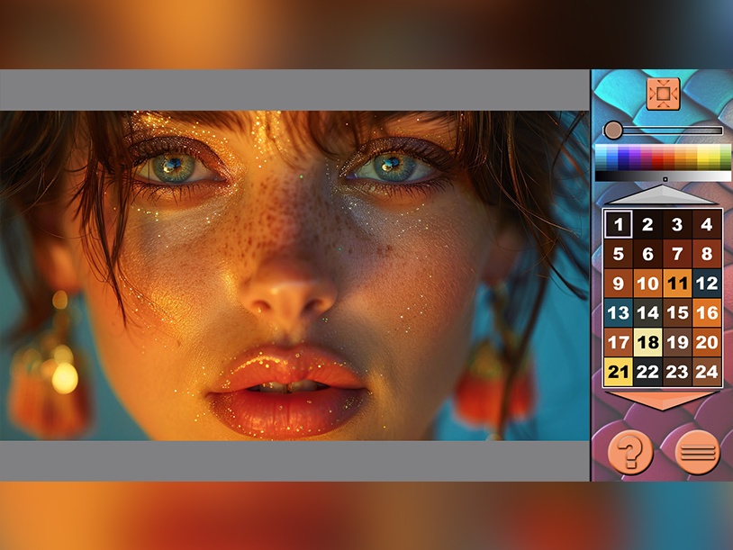Select color swatch number 1
Screen dimensions: 733x550
618,224
